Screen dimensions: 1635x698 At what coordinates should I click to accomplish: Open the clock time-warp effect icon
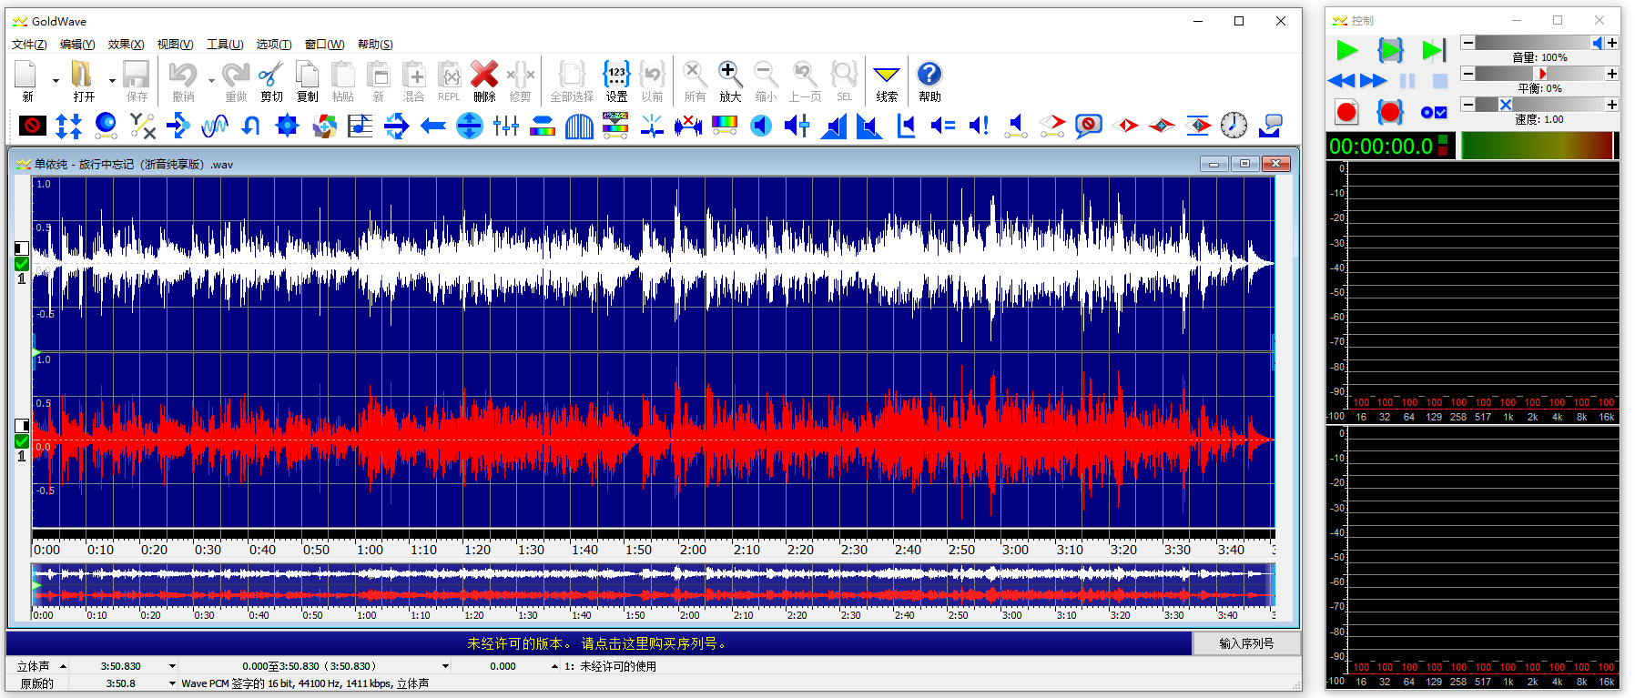(1234, 126)
